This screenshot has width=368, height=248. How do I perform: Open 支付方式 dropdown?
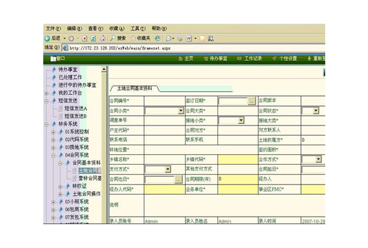tap(167, 169)
